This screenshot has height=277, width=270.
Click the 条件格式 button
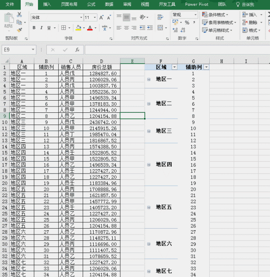coord(218,15)
